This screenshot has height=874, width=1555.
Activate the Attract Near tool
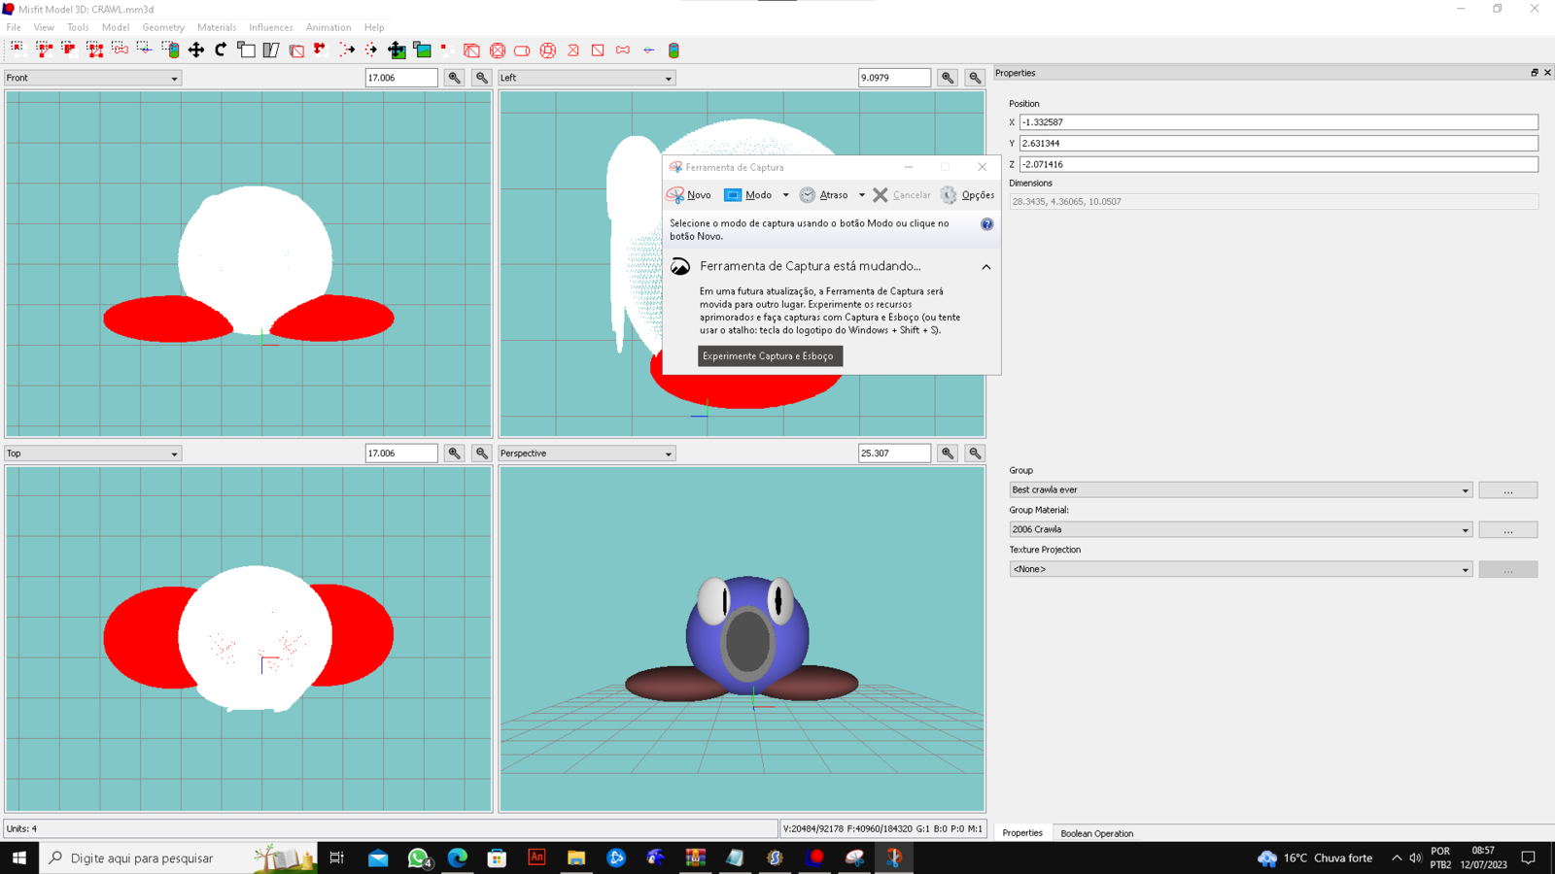pyautogui.click(x=347, y=50)
